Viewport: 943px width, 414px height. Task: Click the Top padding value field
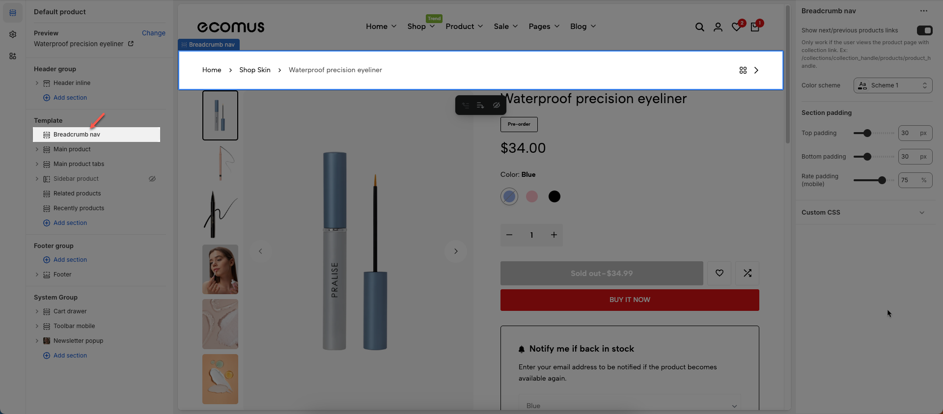(915, 133)
